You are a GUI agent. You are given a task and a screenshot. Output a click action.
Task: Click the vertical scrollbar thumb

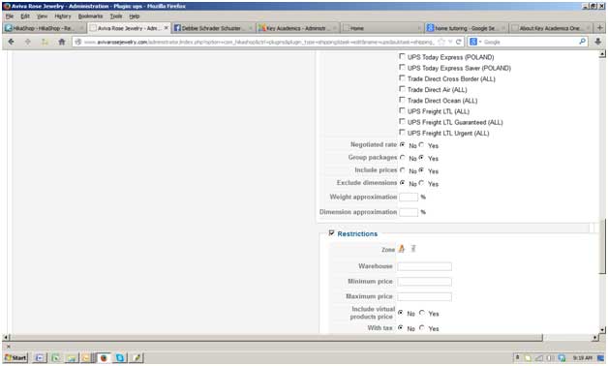[x=602, y=247]
